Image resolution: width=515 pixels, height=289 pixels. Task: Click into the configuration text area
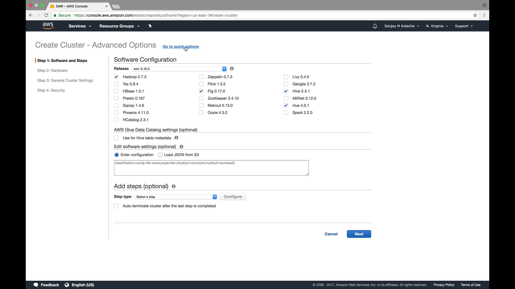tap(211, 169)
